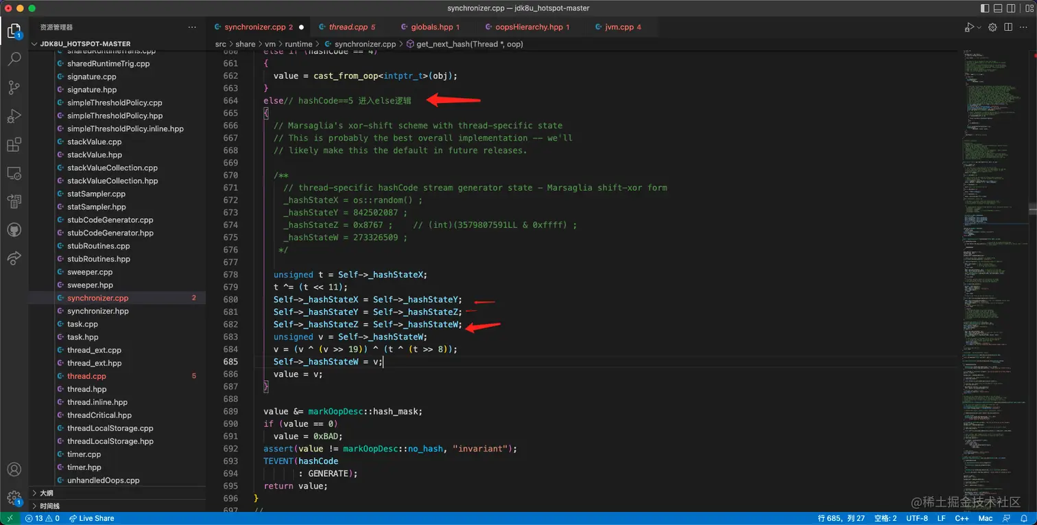Change indentation via 空格: 2
This screenshot has width=1037, height=525.
pyautogui.click(x=885, y=518)
